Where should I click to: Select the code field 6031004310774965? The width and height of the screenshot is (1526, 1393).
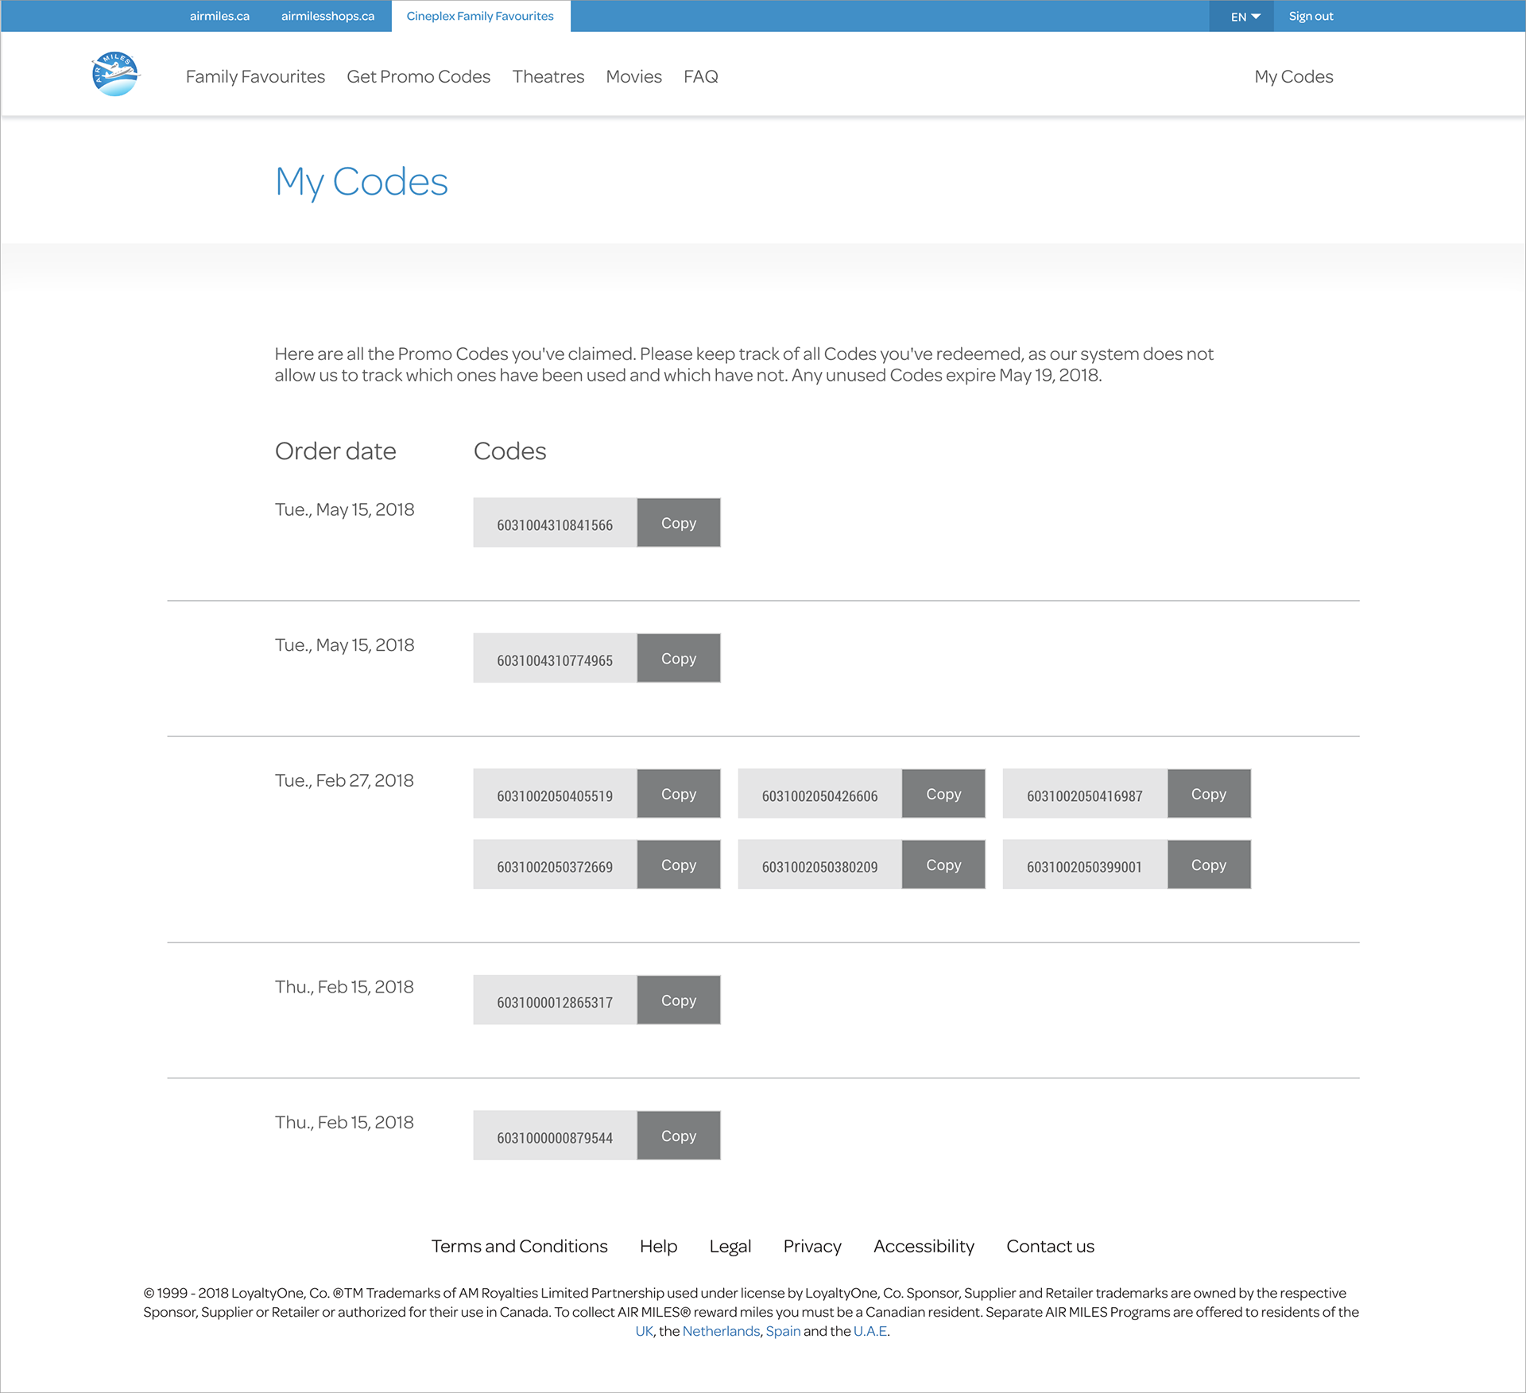pyautogui.click(x=555, y=658)
